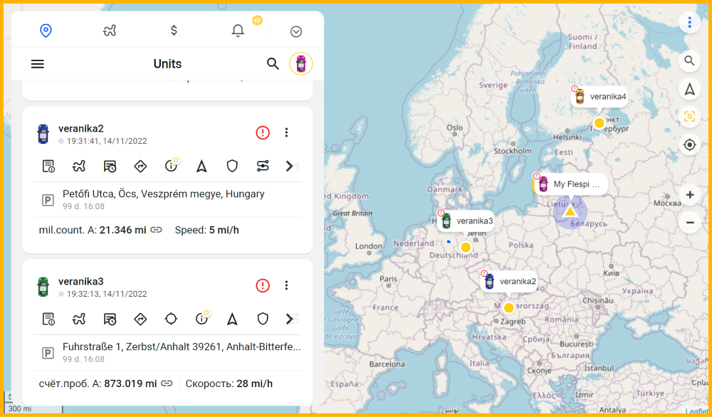712x417 pixels.
Task: Open the circled checkmark dropdown in top navigation
Action: [x=295, y=31]
